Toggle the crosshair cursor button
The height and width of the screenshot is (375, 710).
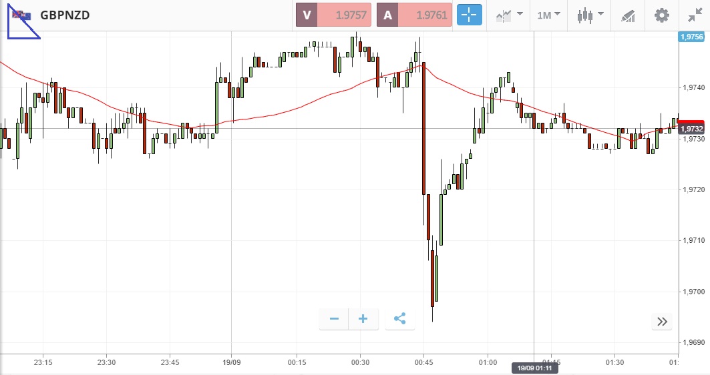pyautogui.click(x=470, y=15)
